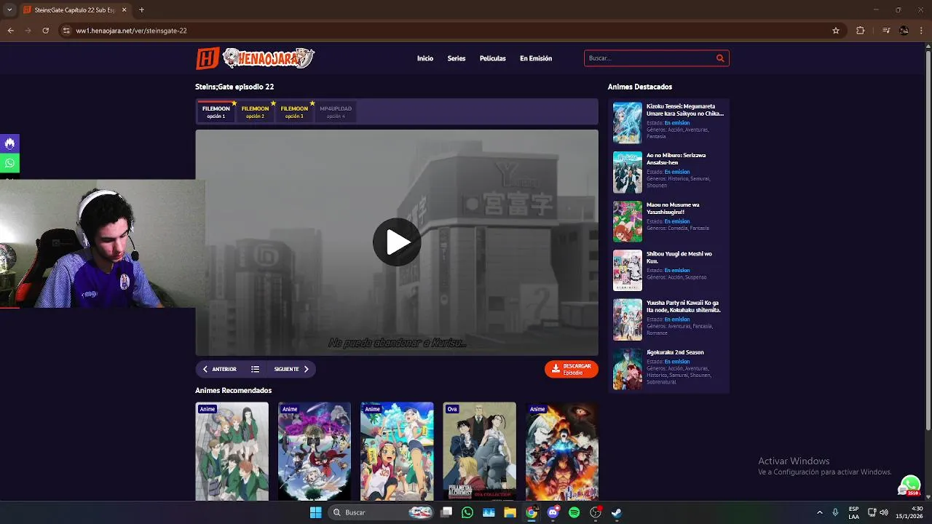Open the HenaoJara logo home link
The width and height of the screenshot is (932, 524).
pyautogui.click(x=255, y=58)
